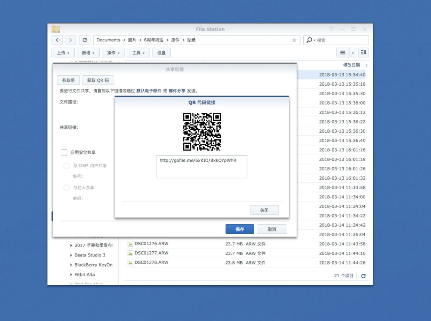Refresh the folder with the reload button
431x321 pixels.
85,40
